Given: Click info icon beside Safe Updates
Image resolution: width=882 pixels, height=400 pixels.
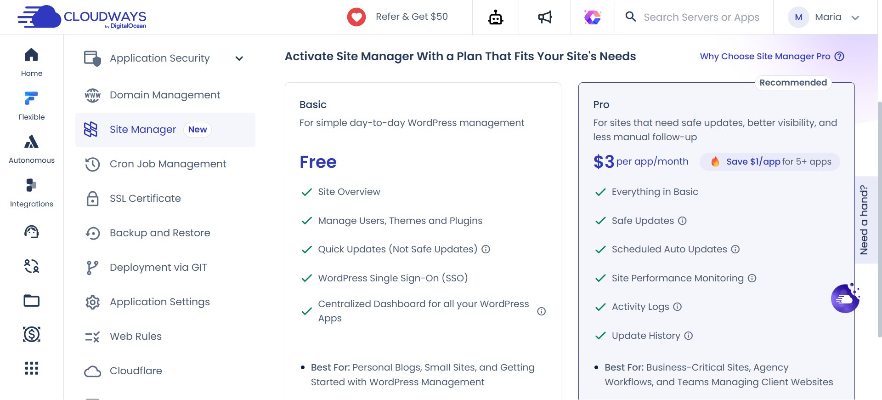Looking at the screenshot, I should 682,221.
